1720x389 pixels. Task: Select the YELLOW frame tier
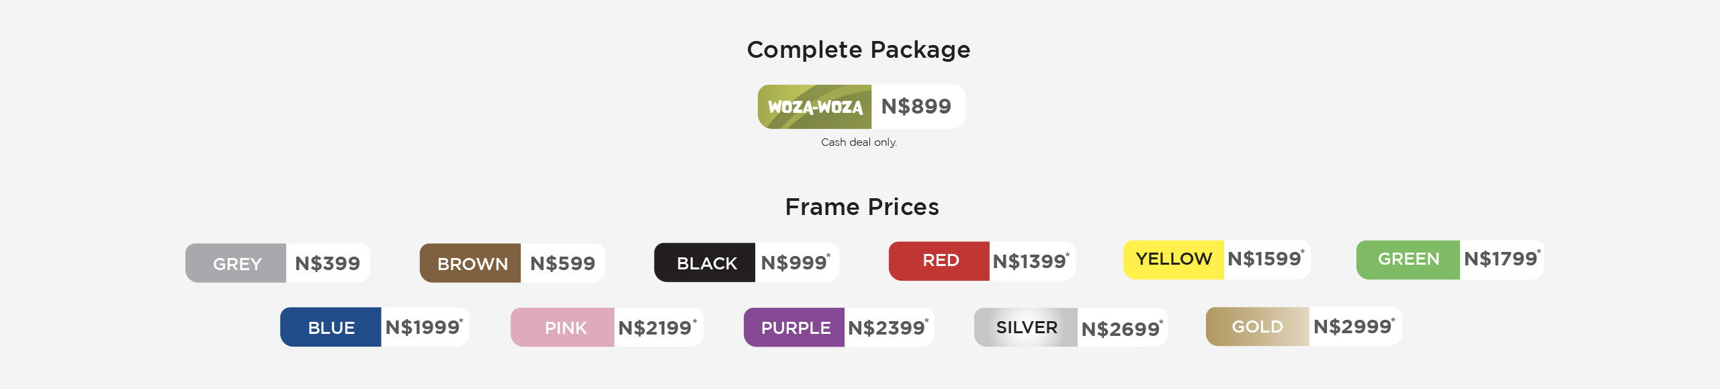coord(1174,259)
